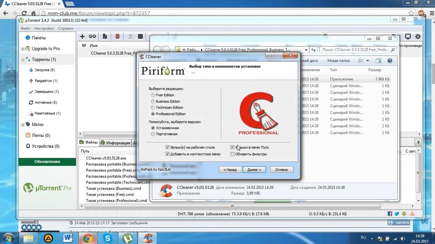Click the AIMP icon on the taskbar
Viewport: 435px width, 244px height.
click(x=49, y=238)
